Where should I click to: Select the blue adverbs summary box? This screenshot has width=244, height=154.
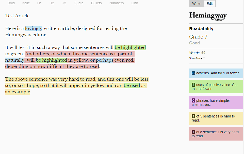pyautogui.click(x=216, y=73)
